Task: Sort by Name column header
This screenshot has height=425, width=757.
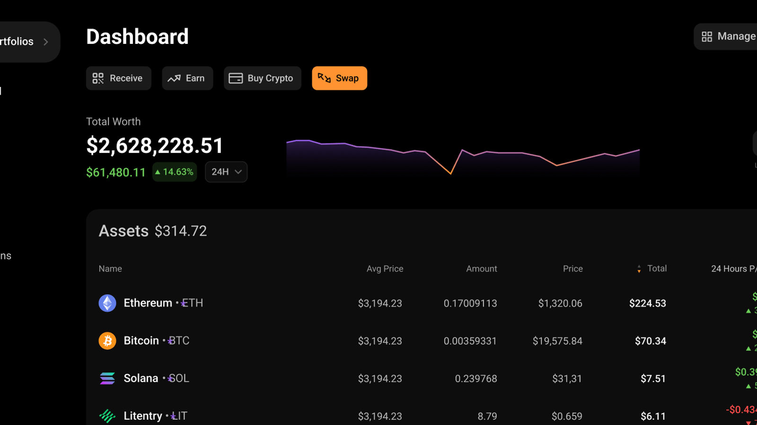Action: (110, 269)
